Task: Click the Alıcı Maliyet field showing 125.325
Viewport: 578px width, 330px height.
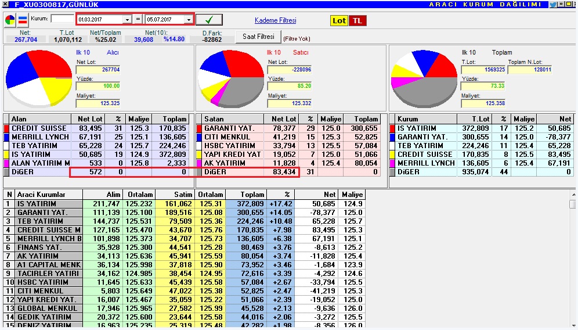Action: point(99,103)
